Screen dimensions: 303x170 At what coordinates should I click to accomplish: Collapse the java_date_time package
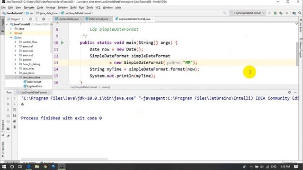[x=15, y=77]
